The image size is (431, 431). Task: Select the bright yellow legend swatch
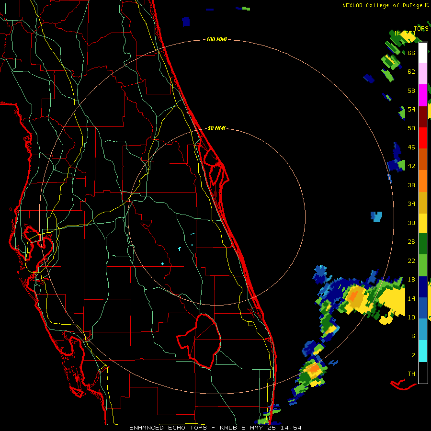423,223
